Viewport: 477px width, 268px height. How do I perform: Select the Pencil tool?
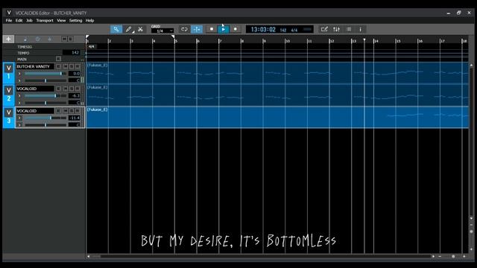pos(129,29)
